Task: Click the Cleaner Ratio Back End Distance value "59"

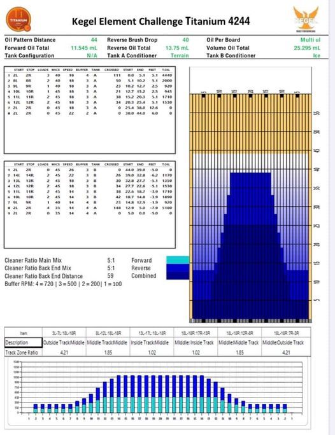Action: click(110, 276)
